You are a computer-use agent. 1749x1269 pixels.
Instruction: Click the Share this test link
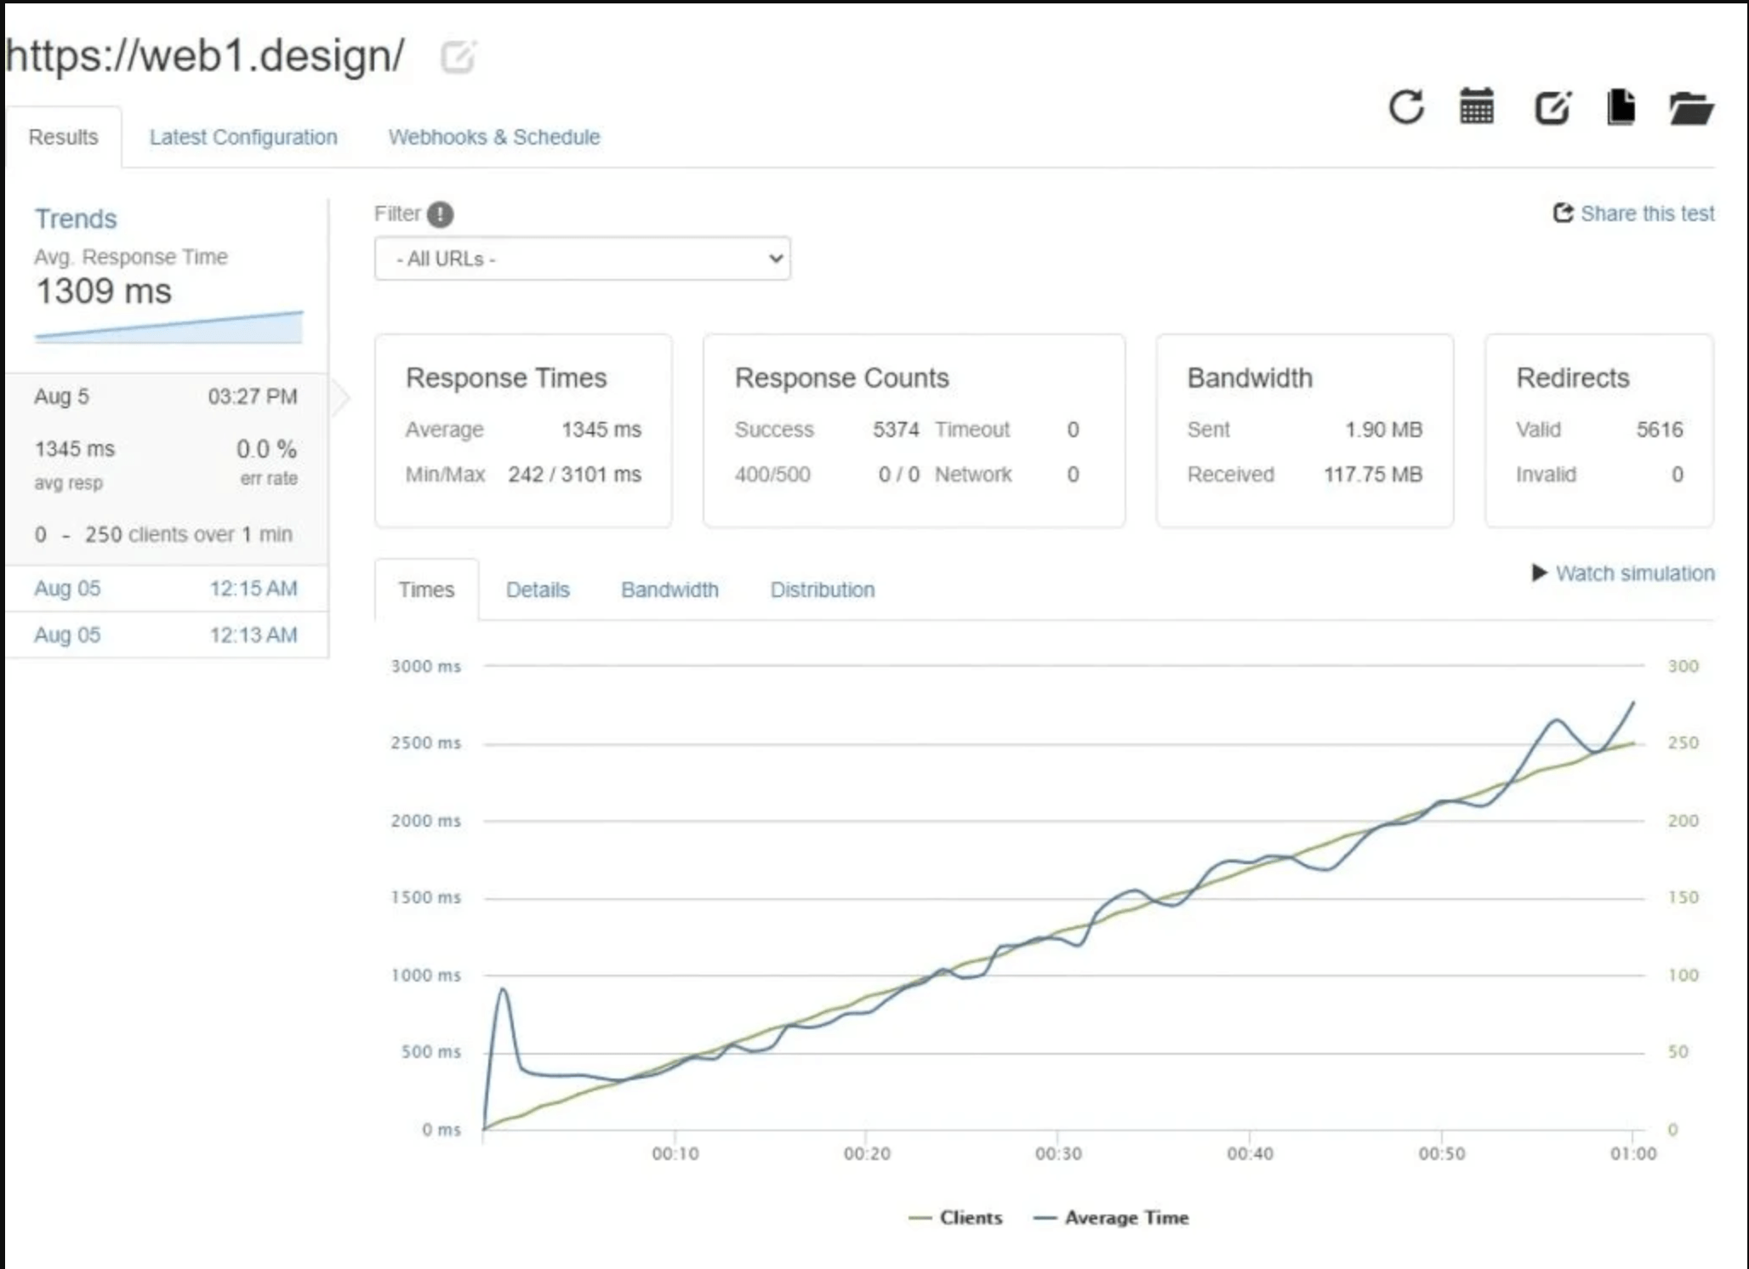[x=1647, y=213]
